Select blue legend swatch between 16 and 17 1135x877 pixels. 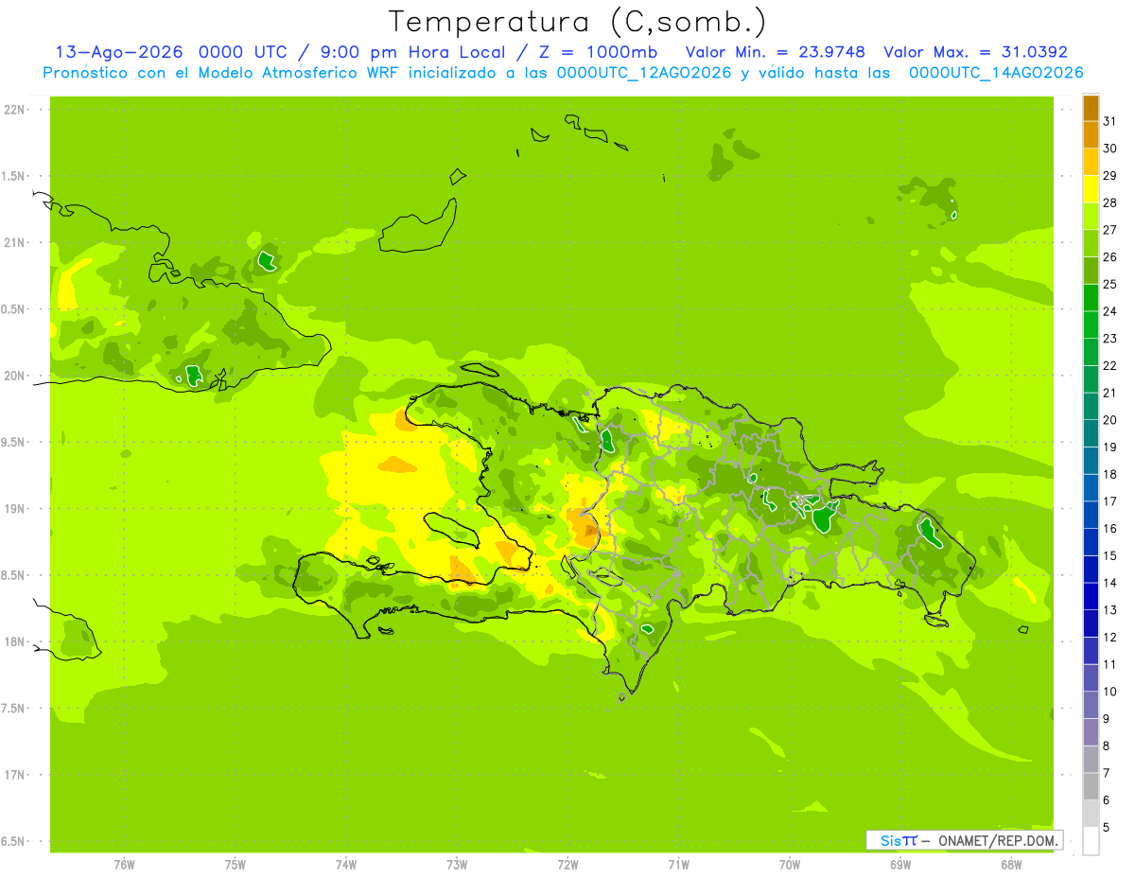pyautogui.click(x=1091, y=516)
